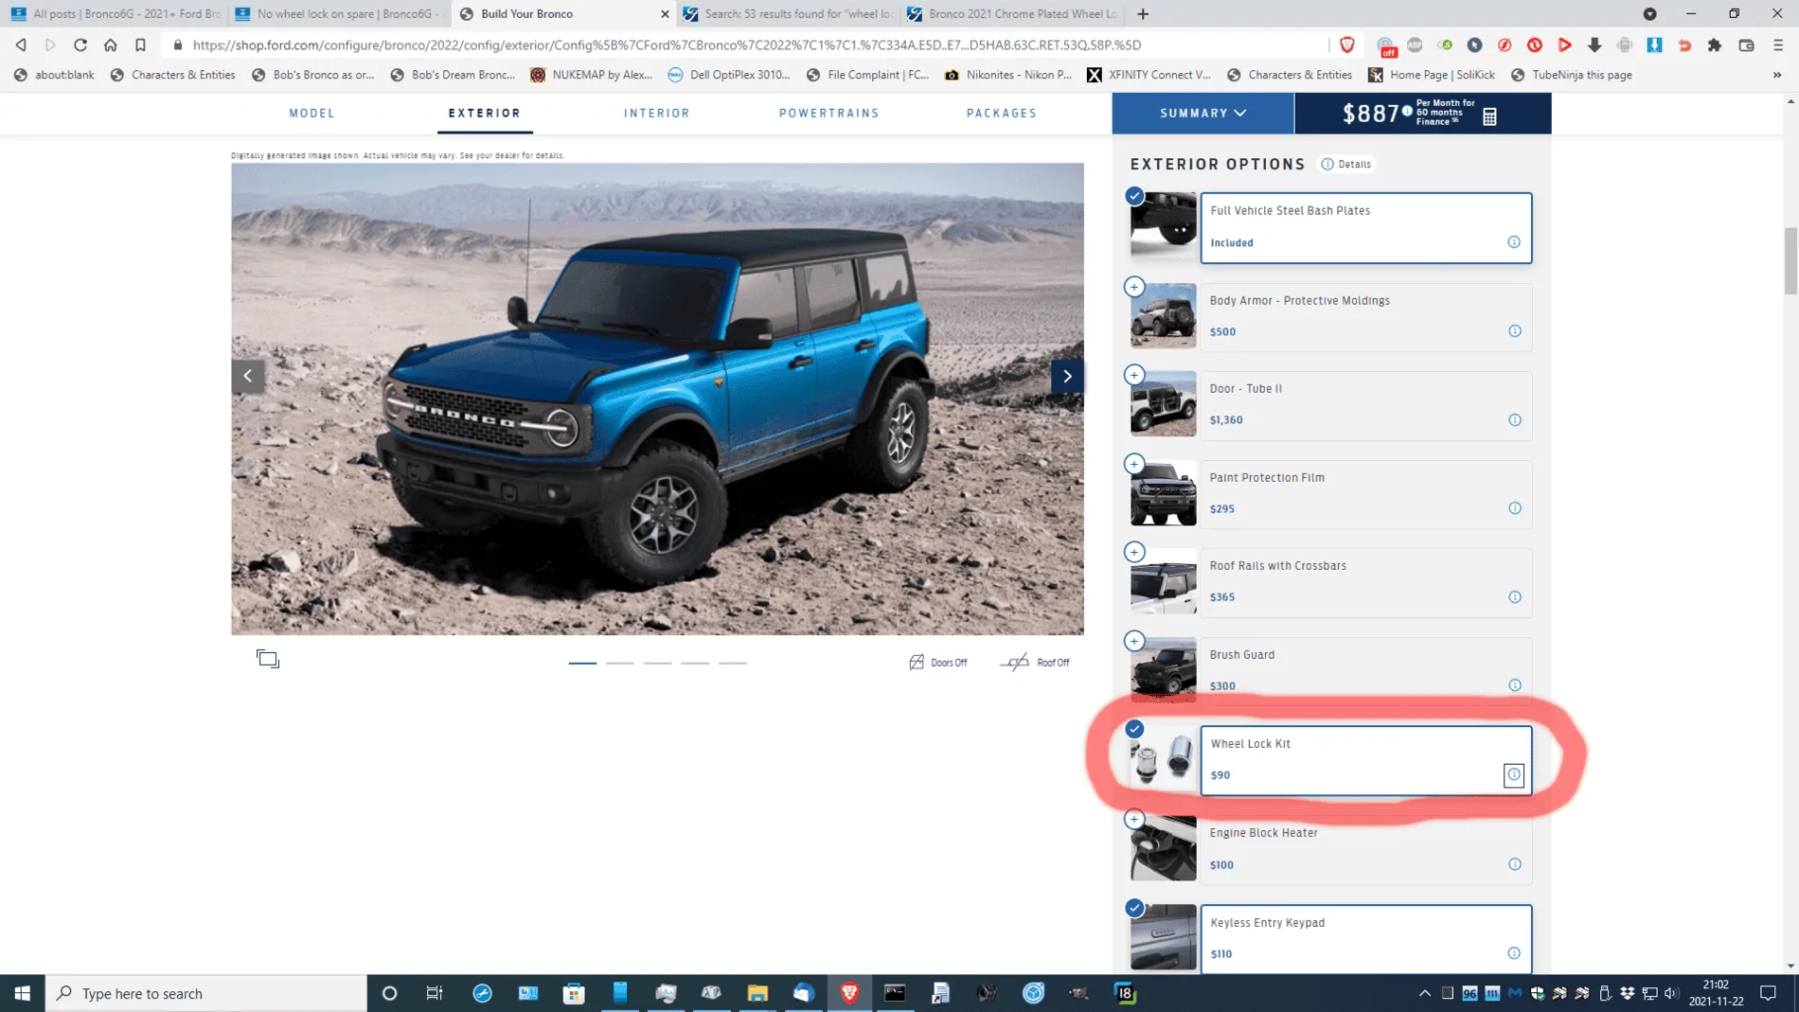
Task: Open Brave Shields icon
Action: pos(1347,44)
